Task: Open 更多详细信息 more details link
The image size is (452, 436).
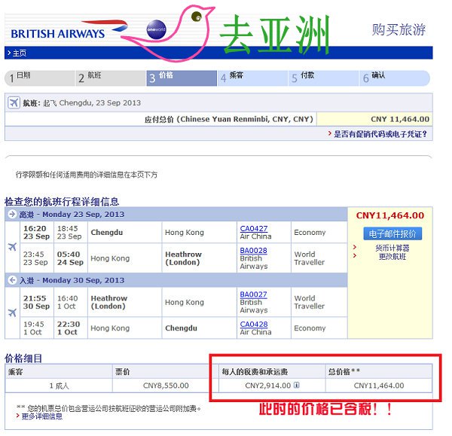Action: coord(42,416)
